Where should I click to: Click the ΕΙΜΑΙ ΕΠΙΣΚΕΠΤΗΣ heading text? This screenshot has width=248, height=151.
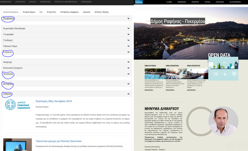tap(193, 66)
